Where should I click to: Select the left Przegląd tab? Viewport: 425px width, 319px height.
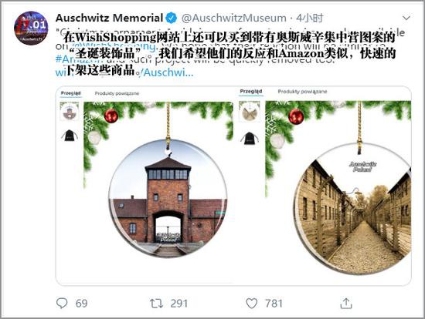pyautogui.click(x=71, y=93)
